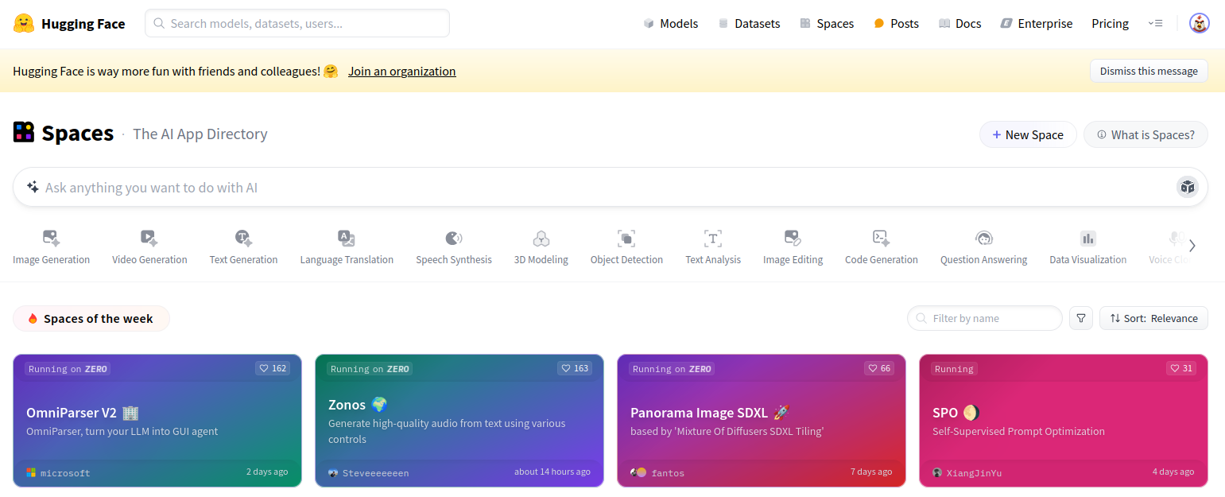The height and width of the screenshot is (497, 1225).
Task: Pick the Language Translation category icon
Action: pyautogui.click(x=347, y=238)
